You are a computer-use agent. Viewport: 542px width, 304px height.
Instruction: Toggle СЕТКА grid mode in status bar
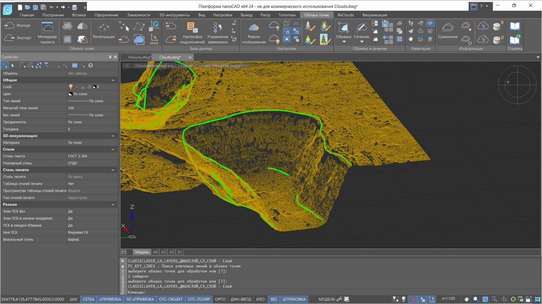click(x=88, y=299)
